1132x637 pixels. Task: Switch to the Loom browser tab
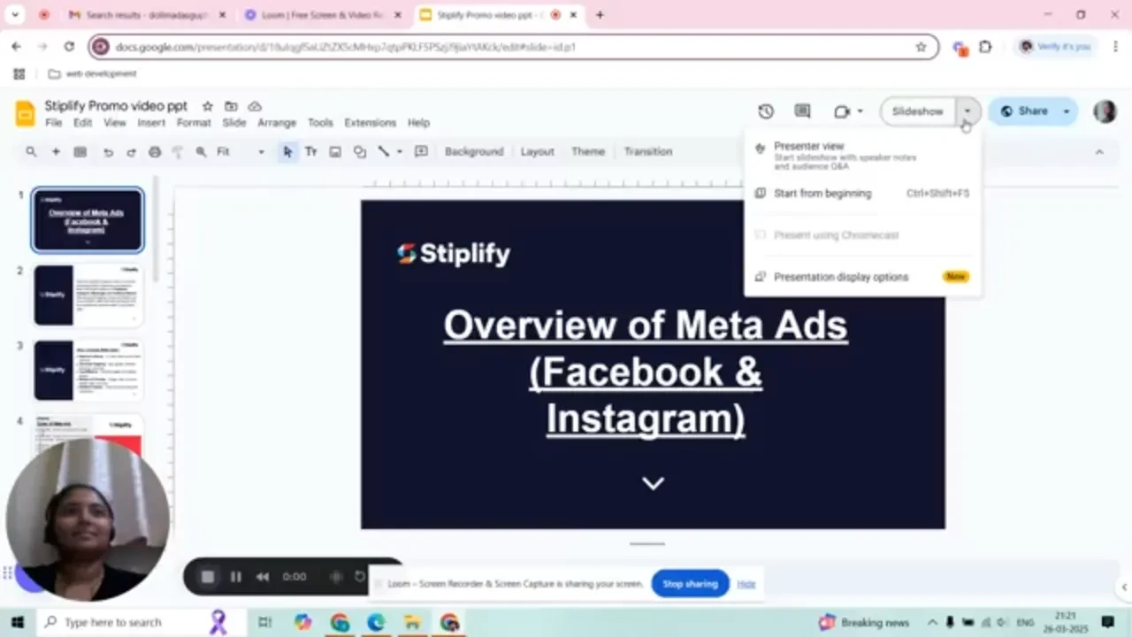pos(321,15)
